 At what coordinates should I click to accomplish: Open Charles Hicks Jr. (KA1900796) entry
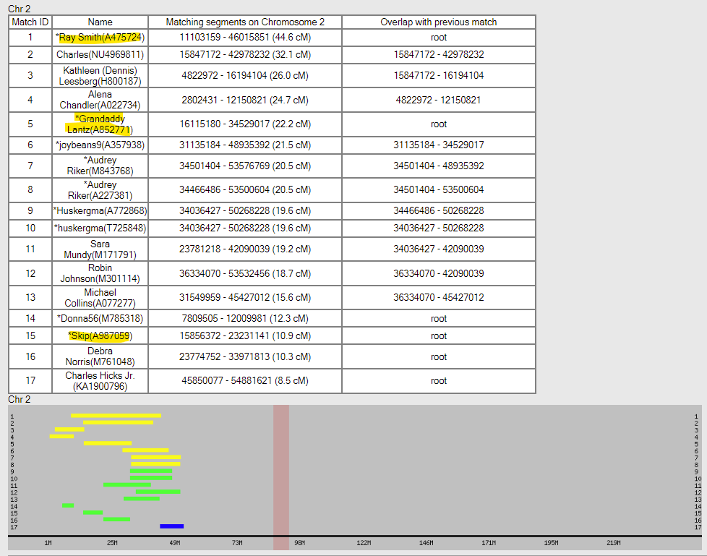[x=100, y=381]
